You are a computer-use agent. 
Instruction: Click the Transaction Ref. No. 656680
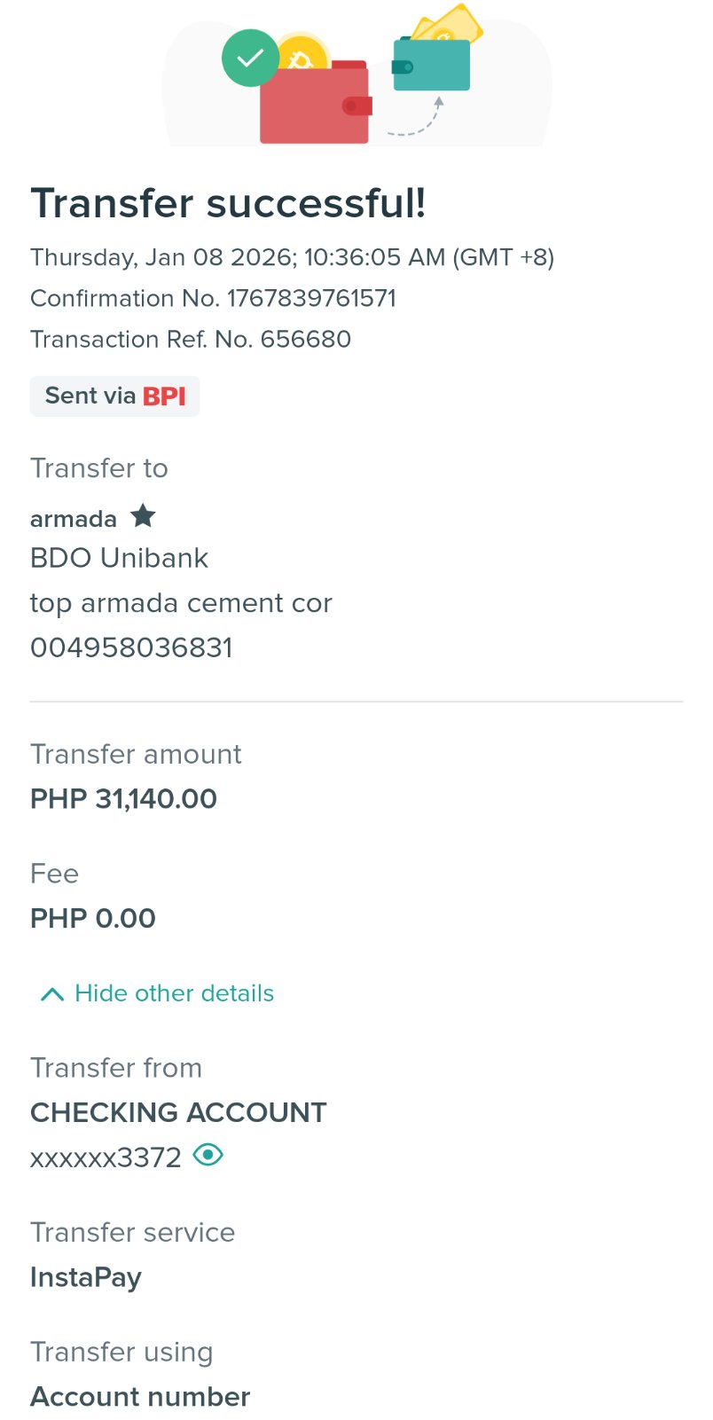[x=191, y=339]
